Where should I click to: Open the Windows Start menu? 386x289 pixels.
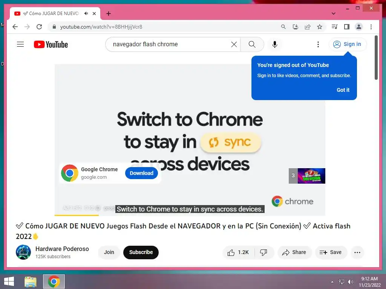[x=9, y=281]
